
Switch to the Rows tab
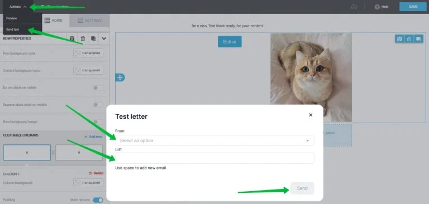pos(54,21)
